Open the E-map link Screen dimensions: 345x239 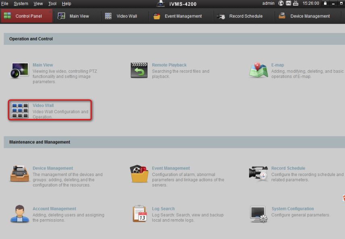(x=277, y=65)
